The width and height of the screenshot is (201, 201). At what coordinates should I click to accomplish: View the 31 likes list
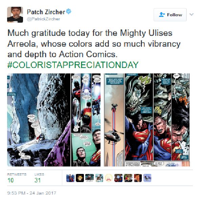39,178
